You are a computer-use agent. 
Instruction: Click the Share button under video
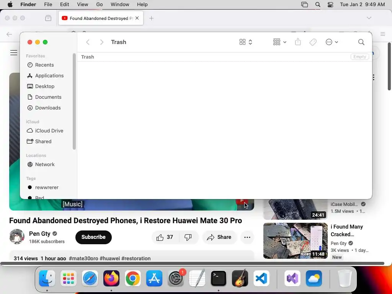click(219, 237)
